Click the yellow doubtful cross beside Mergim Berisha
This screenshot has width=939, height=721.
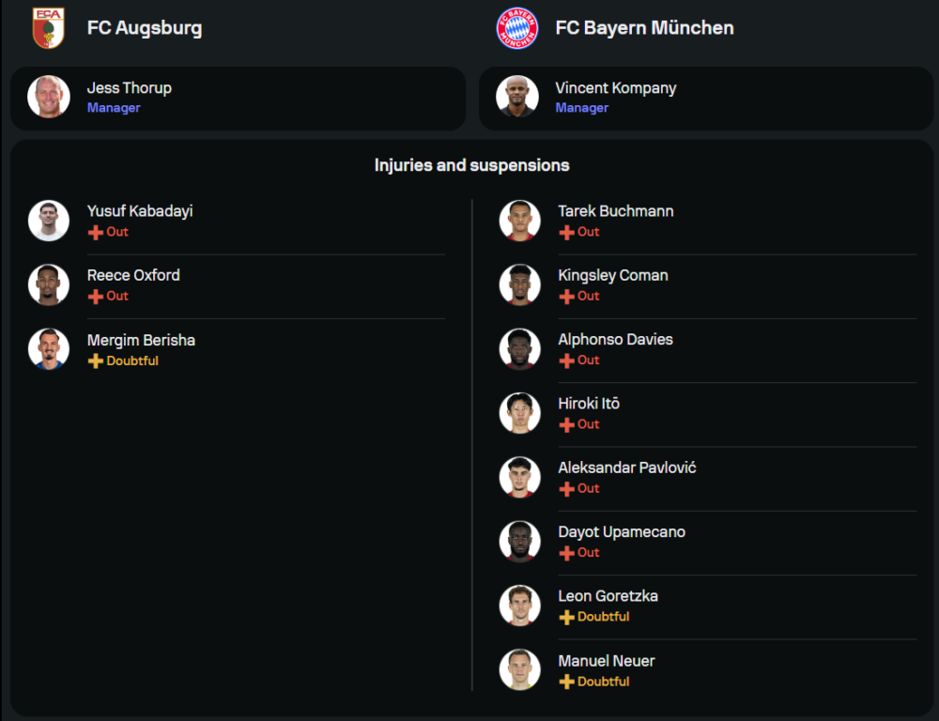click(95, 361)
